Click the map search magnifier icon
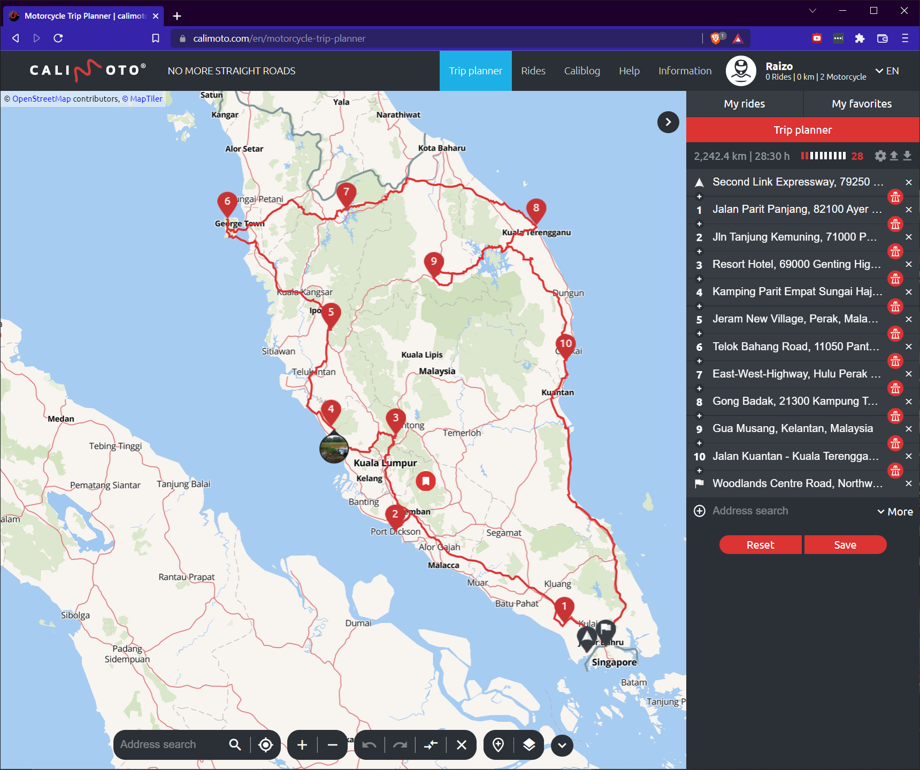Screen dimensions: 920x770 235,744
